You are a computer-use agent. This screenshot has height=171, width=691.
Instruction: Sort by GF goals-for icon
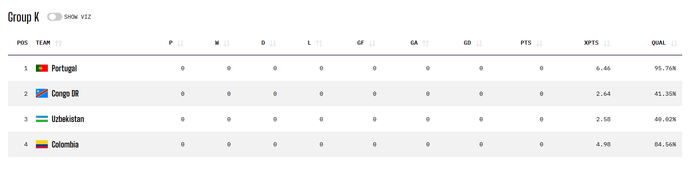coord(372,43)
